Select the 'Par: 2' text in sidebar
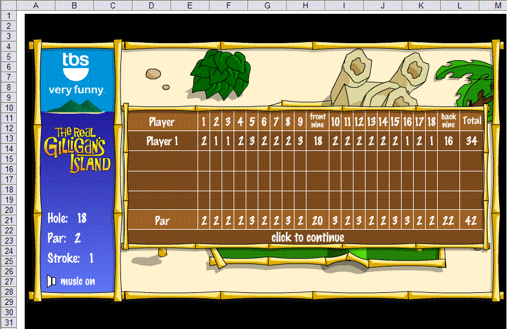Viewport: 507px width, 329px height. point(64,238)
